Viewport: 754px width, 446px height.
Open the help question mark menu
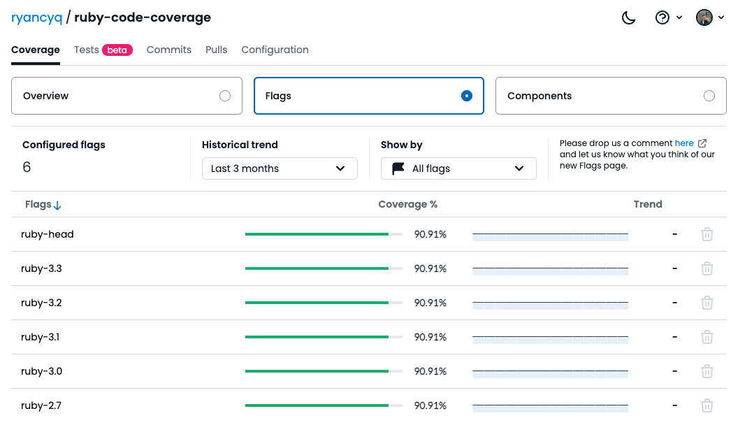[662, 17]
